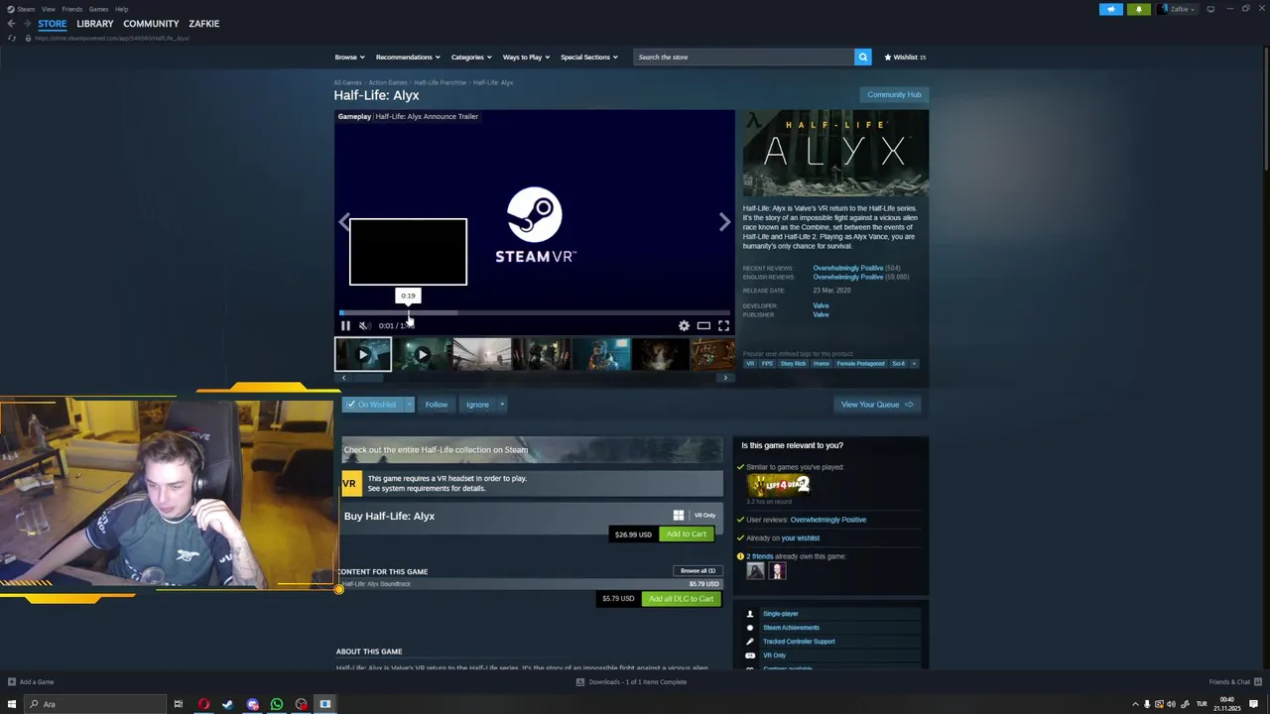
Task: Open the Half-Life Franchise breadcrumb link
Action: click(440, 82)
